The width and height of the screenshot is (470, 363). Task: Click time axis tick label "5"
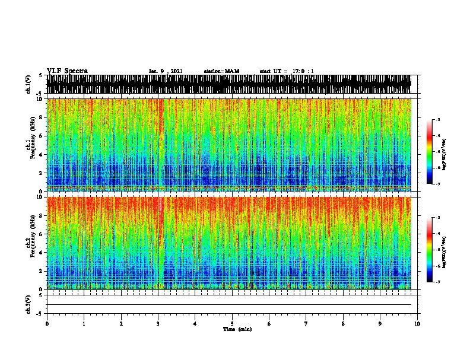pos(232,324)
